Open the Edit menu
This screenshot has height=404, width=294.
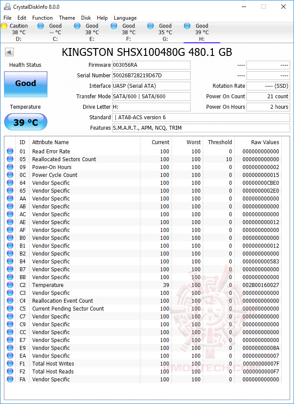(x=22, y=18)
